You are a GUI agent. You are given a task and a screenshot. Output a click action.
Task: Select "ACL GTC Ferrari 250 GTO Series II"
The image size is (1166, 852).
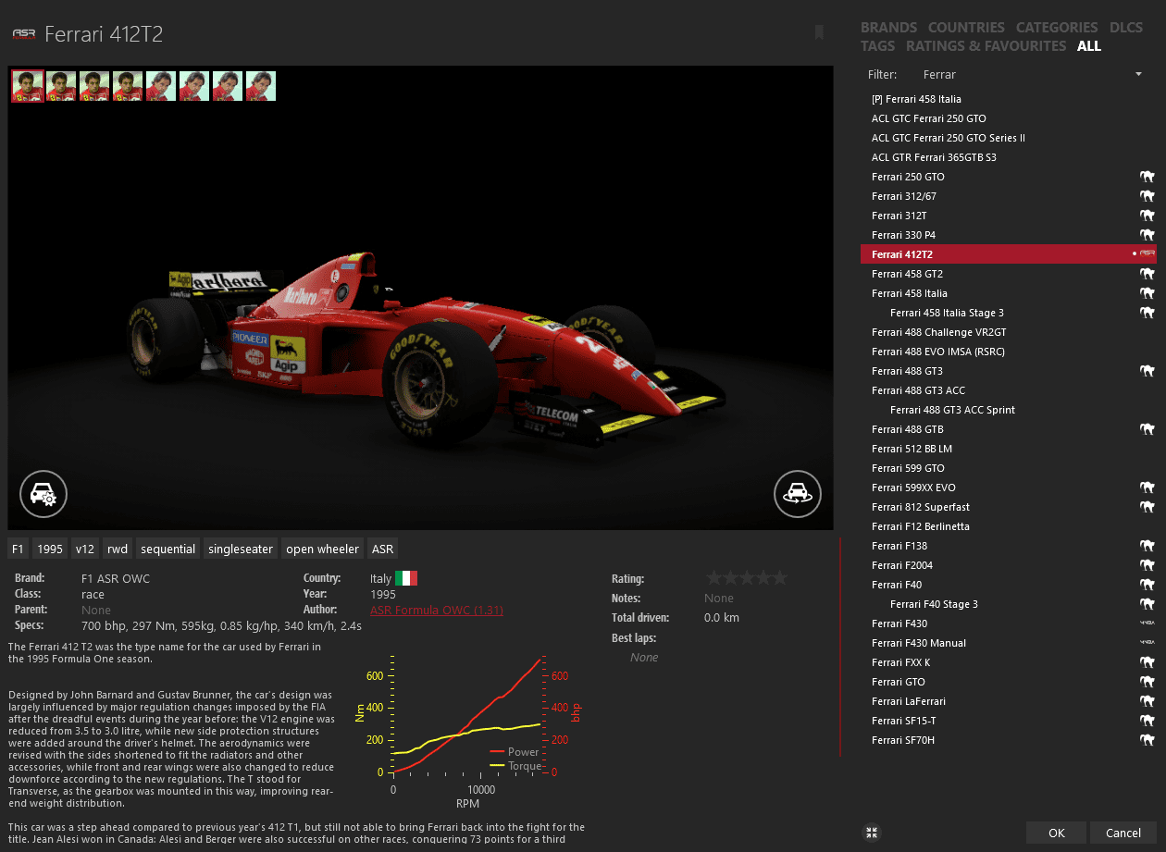pos(1008,138)
